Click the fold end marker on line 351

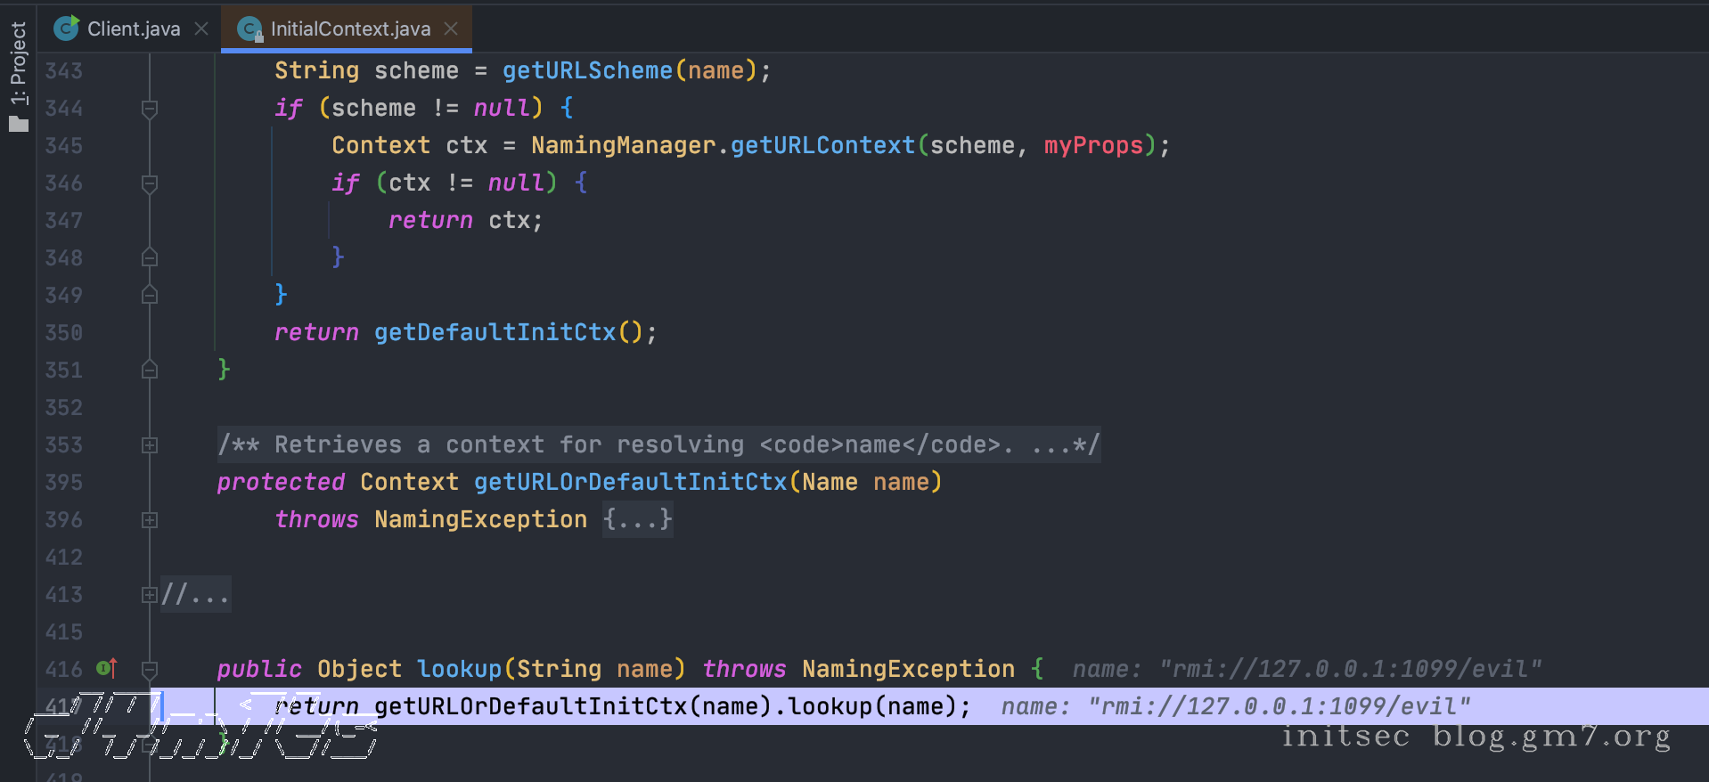click(x=150, y=370)
